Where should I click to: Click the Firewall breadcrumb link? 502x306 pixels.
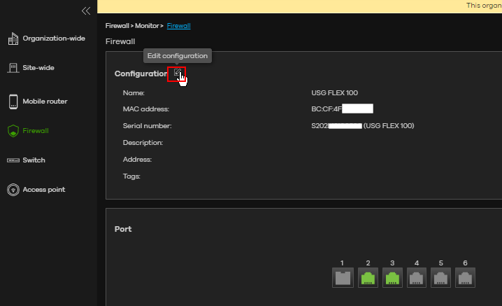178,26
